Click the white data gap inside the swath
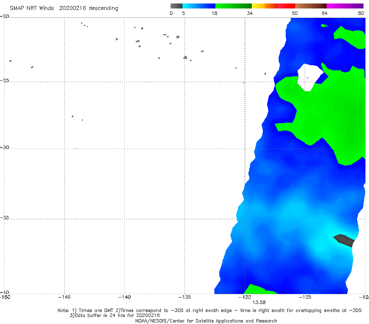 (309, 76)
